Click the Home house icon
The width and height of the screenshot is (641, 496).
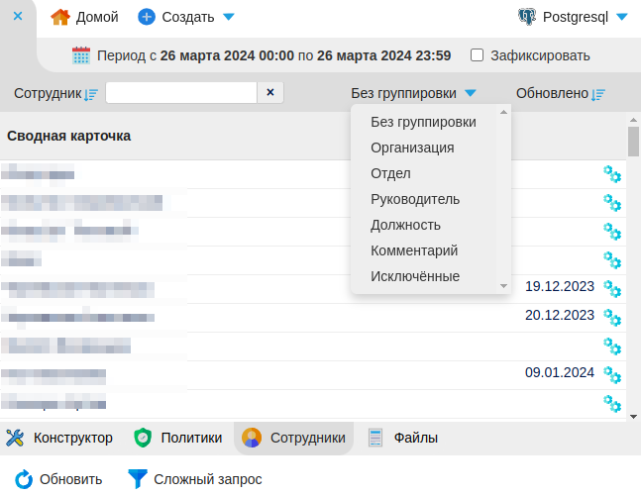pyautogui.click(x=60, y=17)
